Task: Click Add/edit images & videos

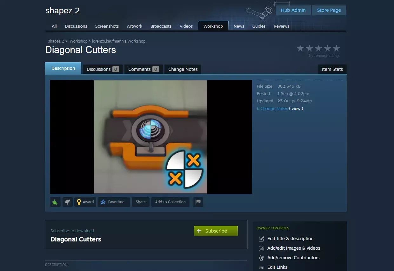Action: click(294, 248)
